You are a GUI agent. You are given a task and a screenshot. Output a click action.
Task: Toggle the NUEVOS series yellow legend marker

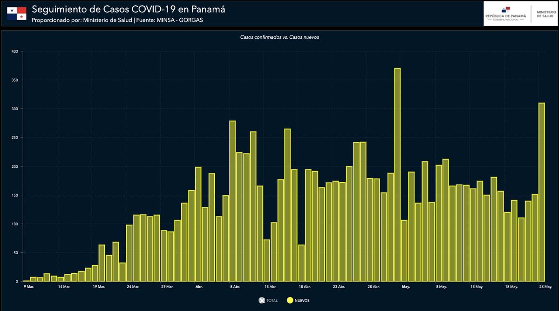click(289, 301)
